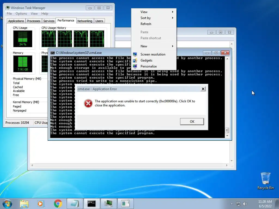Click Notepad vertical scrollbar up arrow
279x209 pixels.
point(232,44)
